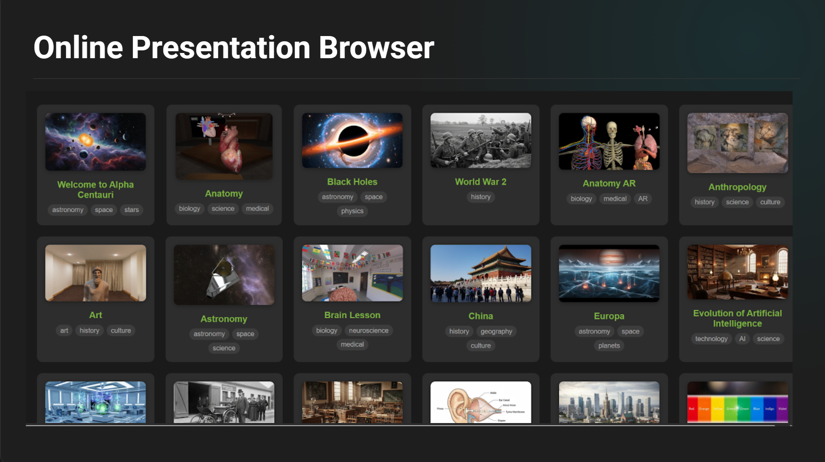Select the science tag on Anatomy card
The width and height of the screenshot is (825, 462).
[223, 208]
